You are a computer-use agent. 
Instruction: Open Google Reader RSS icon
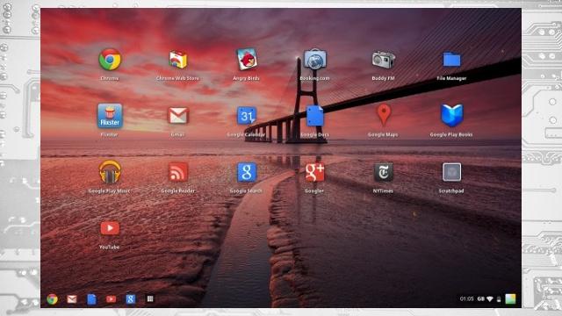(178, 172)
